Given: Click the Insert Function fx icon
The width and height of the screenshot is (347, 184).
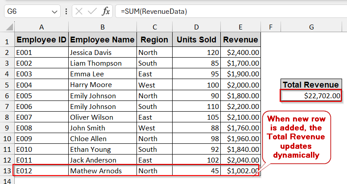Looking at the screenshot, I should pos(106,11).
